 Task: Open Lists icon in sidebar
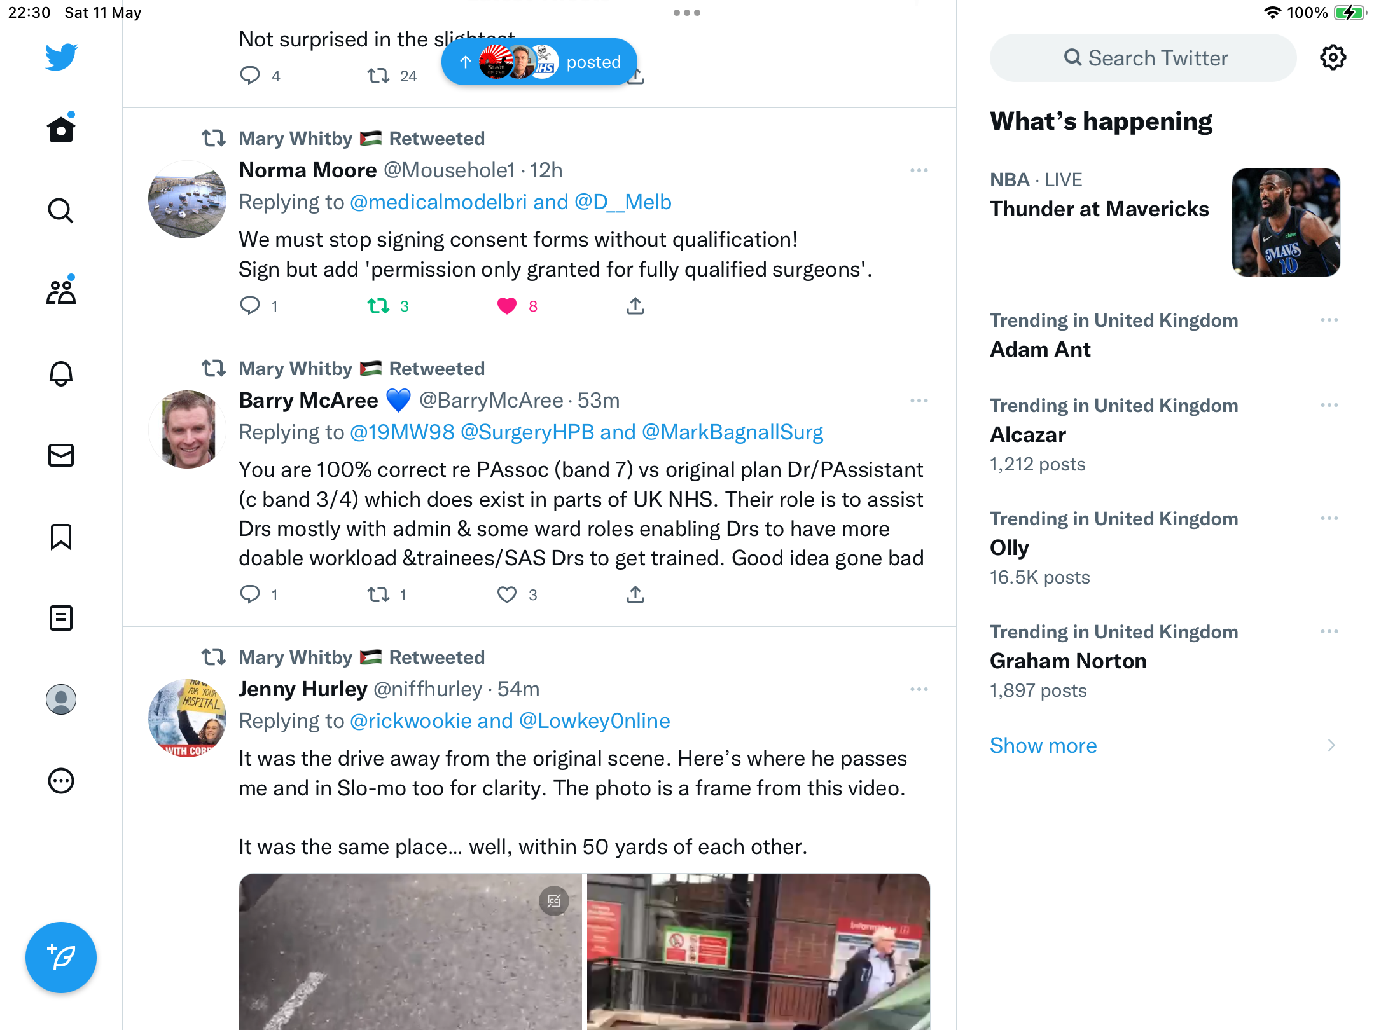pyautogui.click(x=61, y=617)
